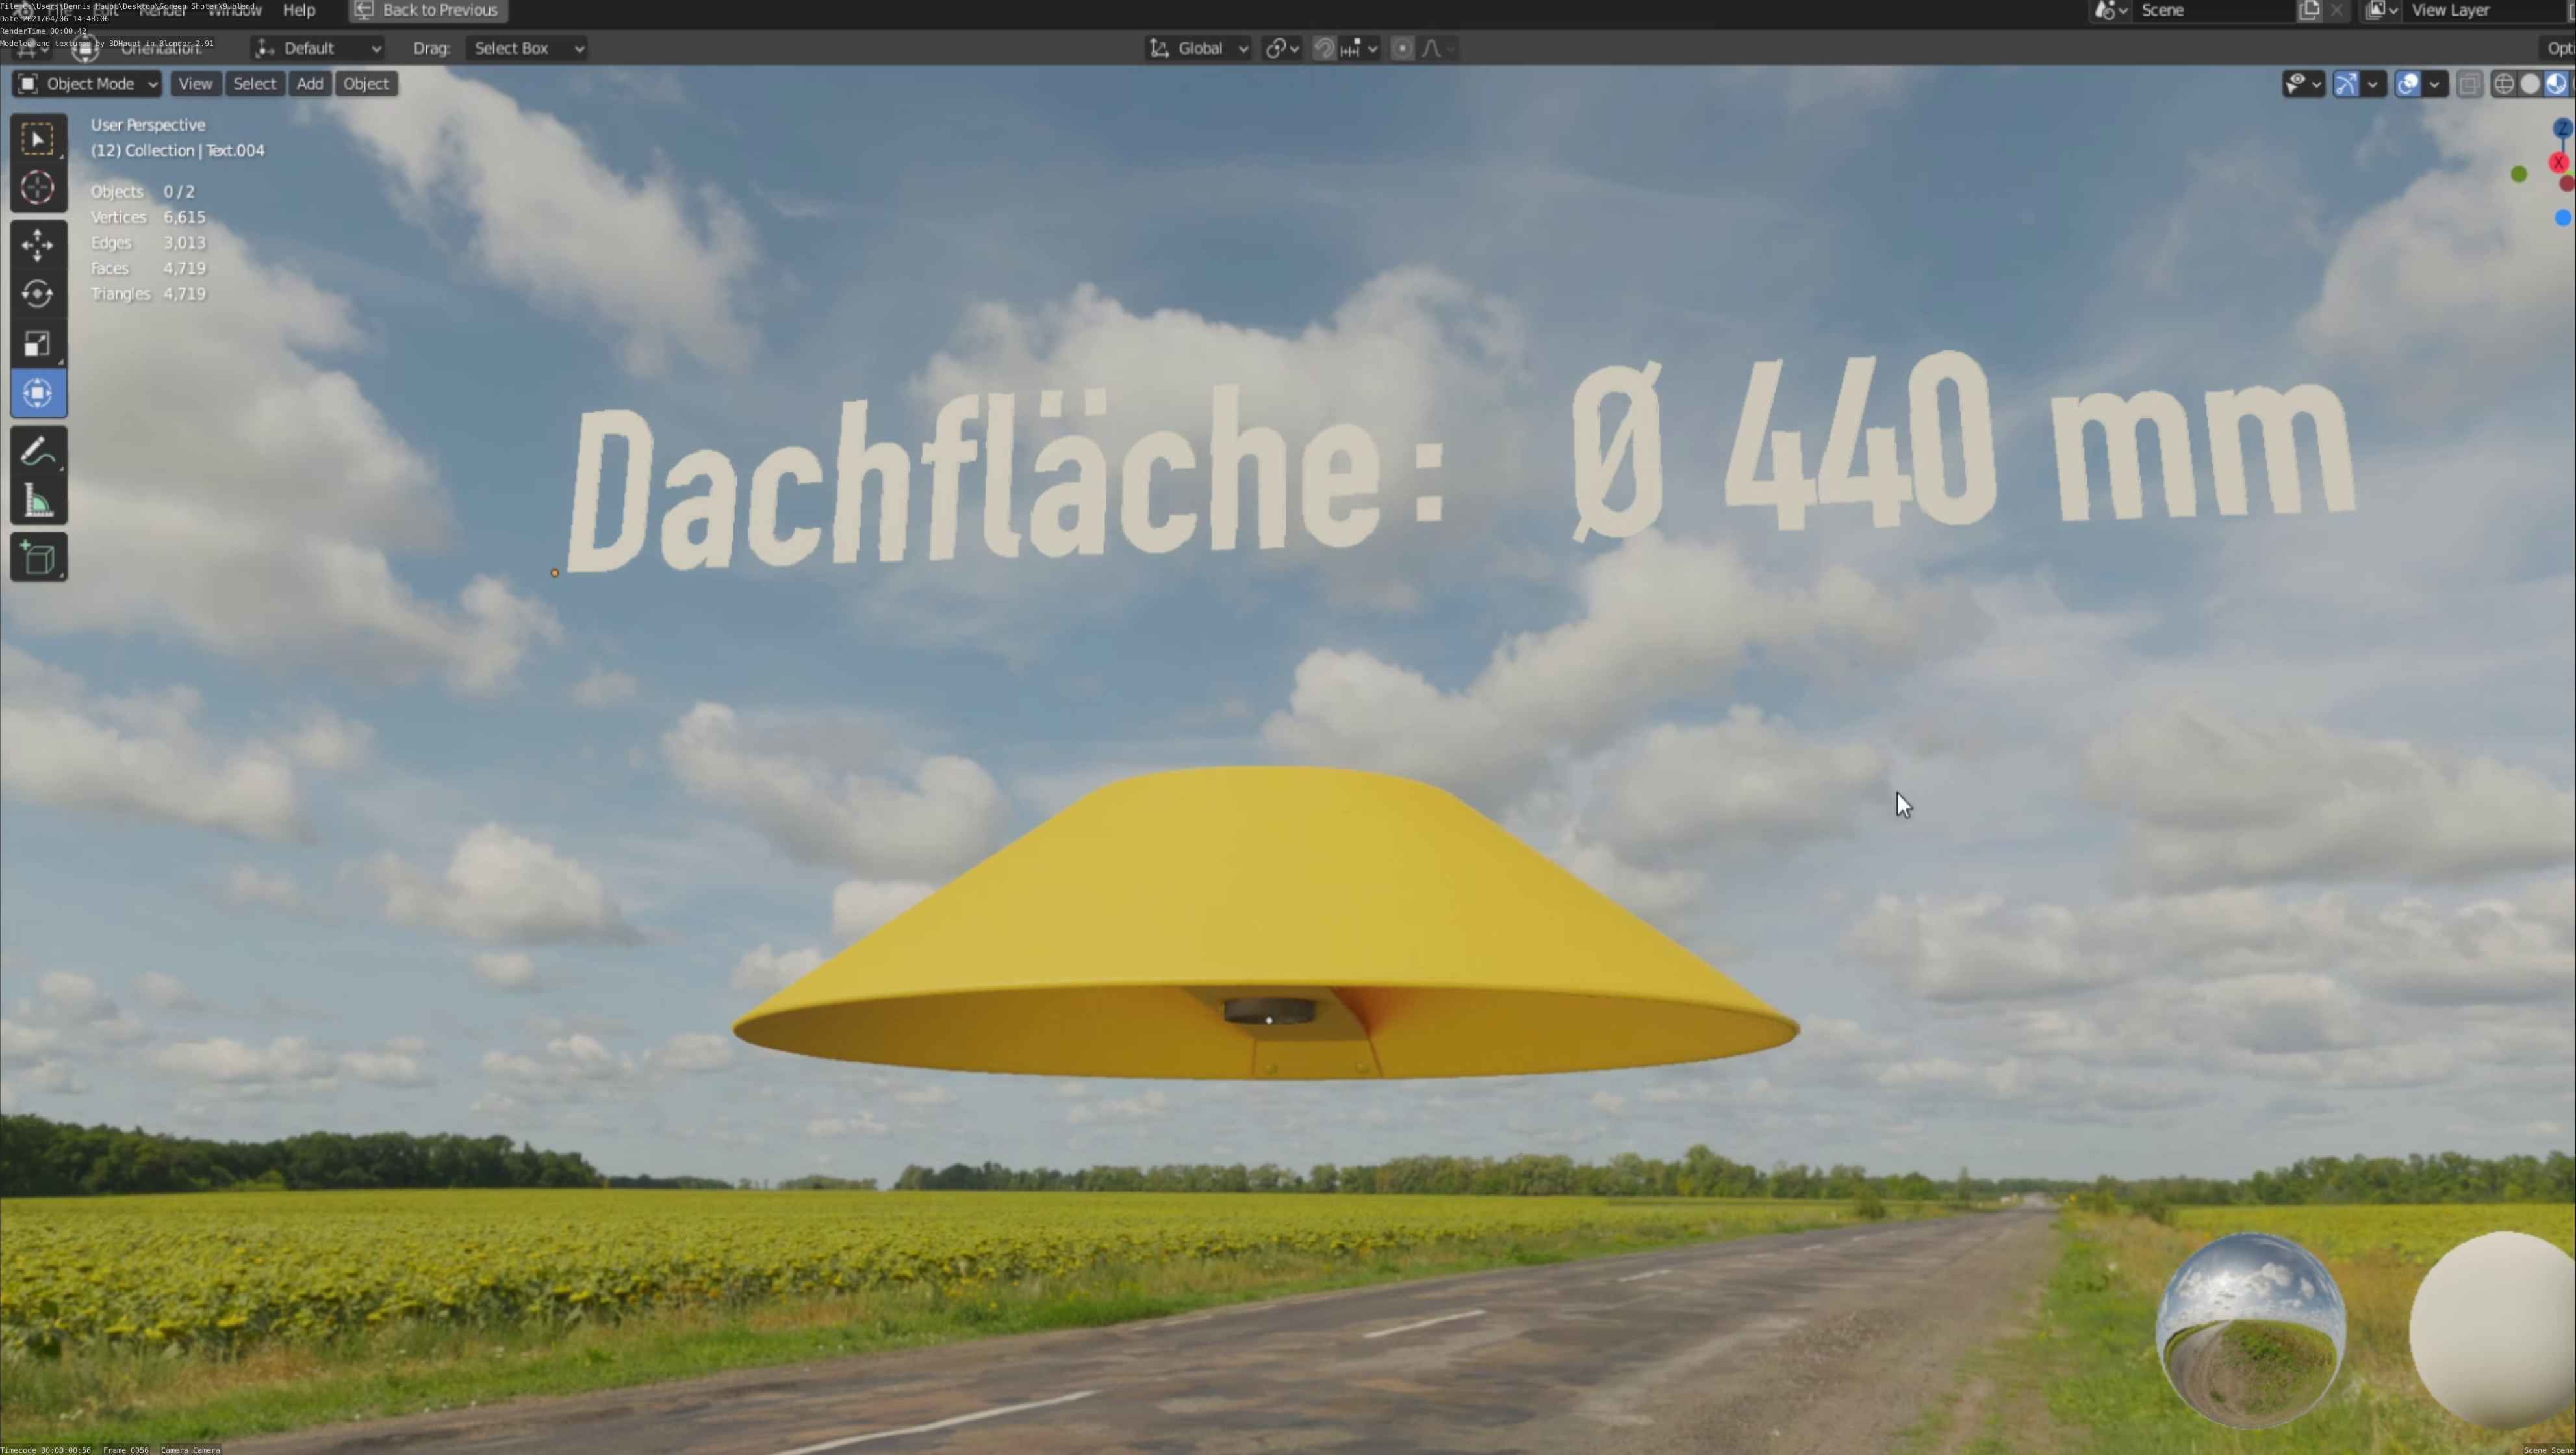
Task: Toggle viewport overlays
Action: (x=2407, y=84)
